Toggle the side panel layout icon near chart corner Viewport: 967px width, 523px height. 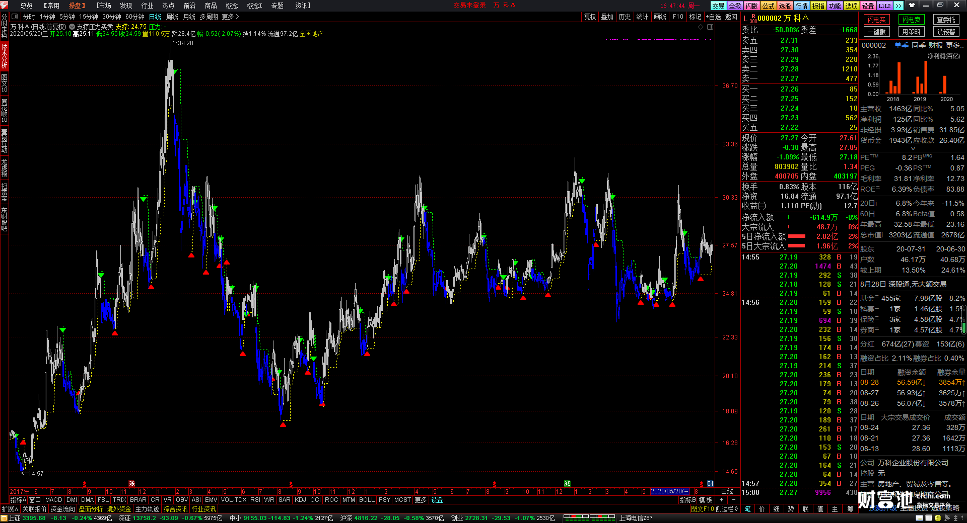[x=710, y=27]
